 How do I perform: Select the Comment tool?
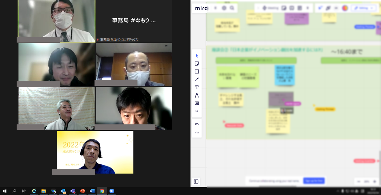click(197, 103)
